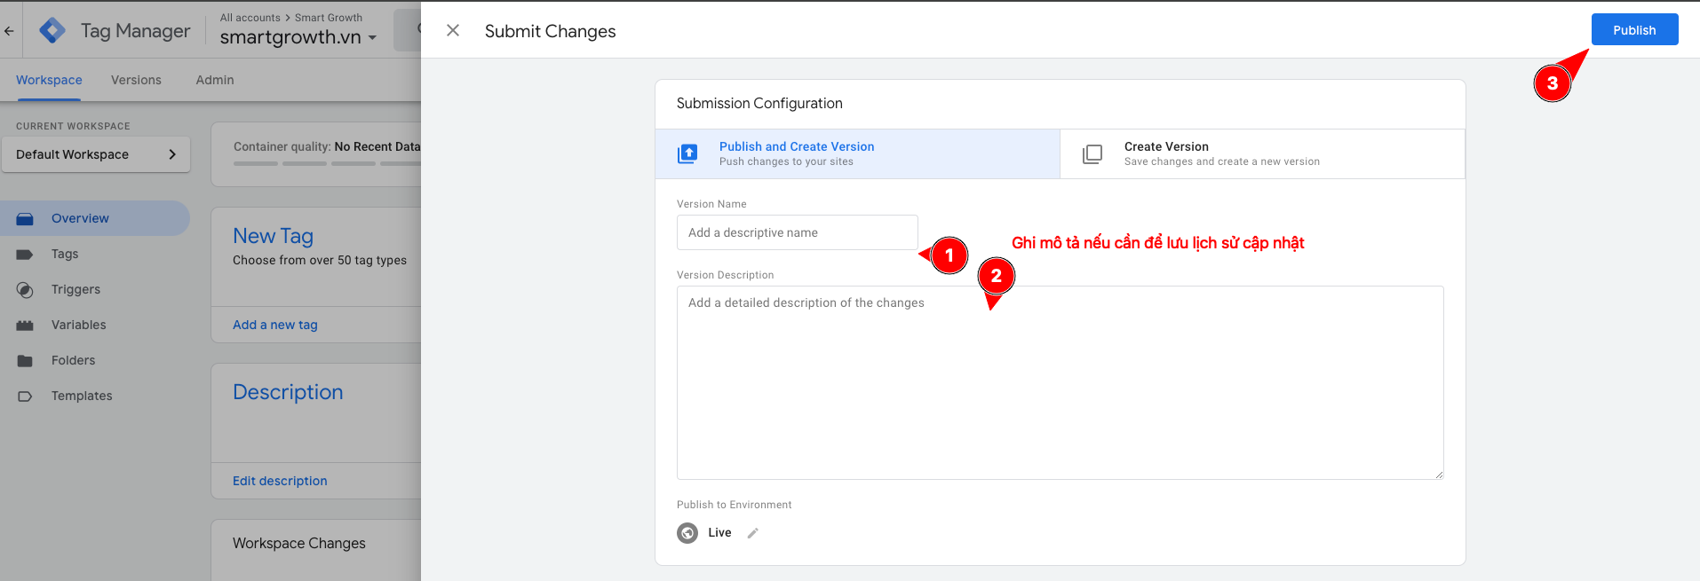Switch to the Versions tab
The height and width of the screenshot is (581, 1700).
point(136,80)
